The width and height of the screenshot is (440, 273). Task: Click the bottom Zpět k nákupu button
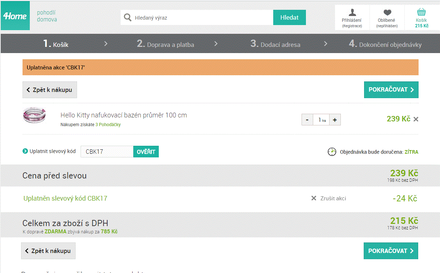(48, 251)
